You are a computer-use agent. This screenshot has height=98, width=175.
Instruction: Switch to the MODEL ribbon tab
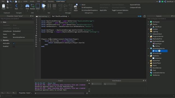tap(32, 1)
